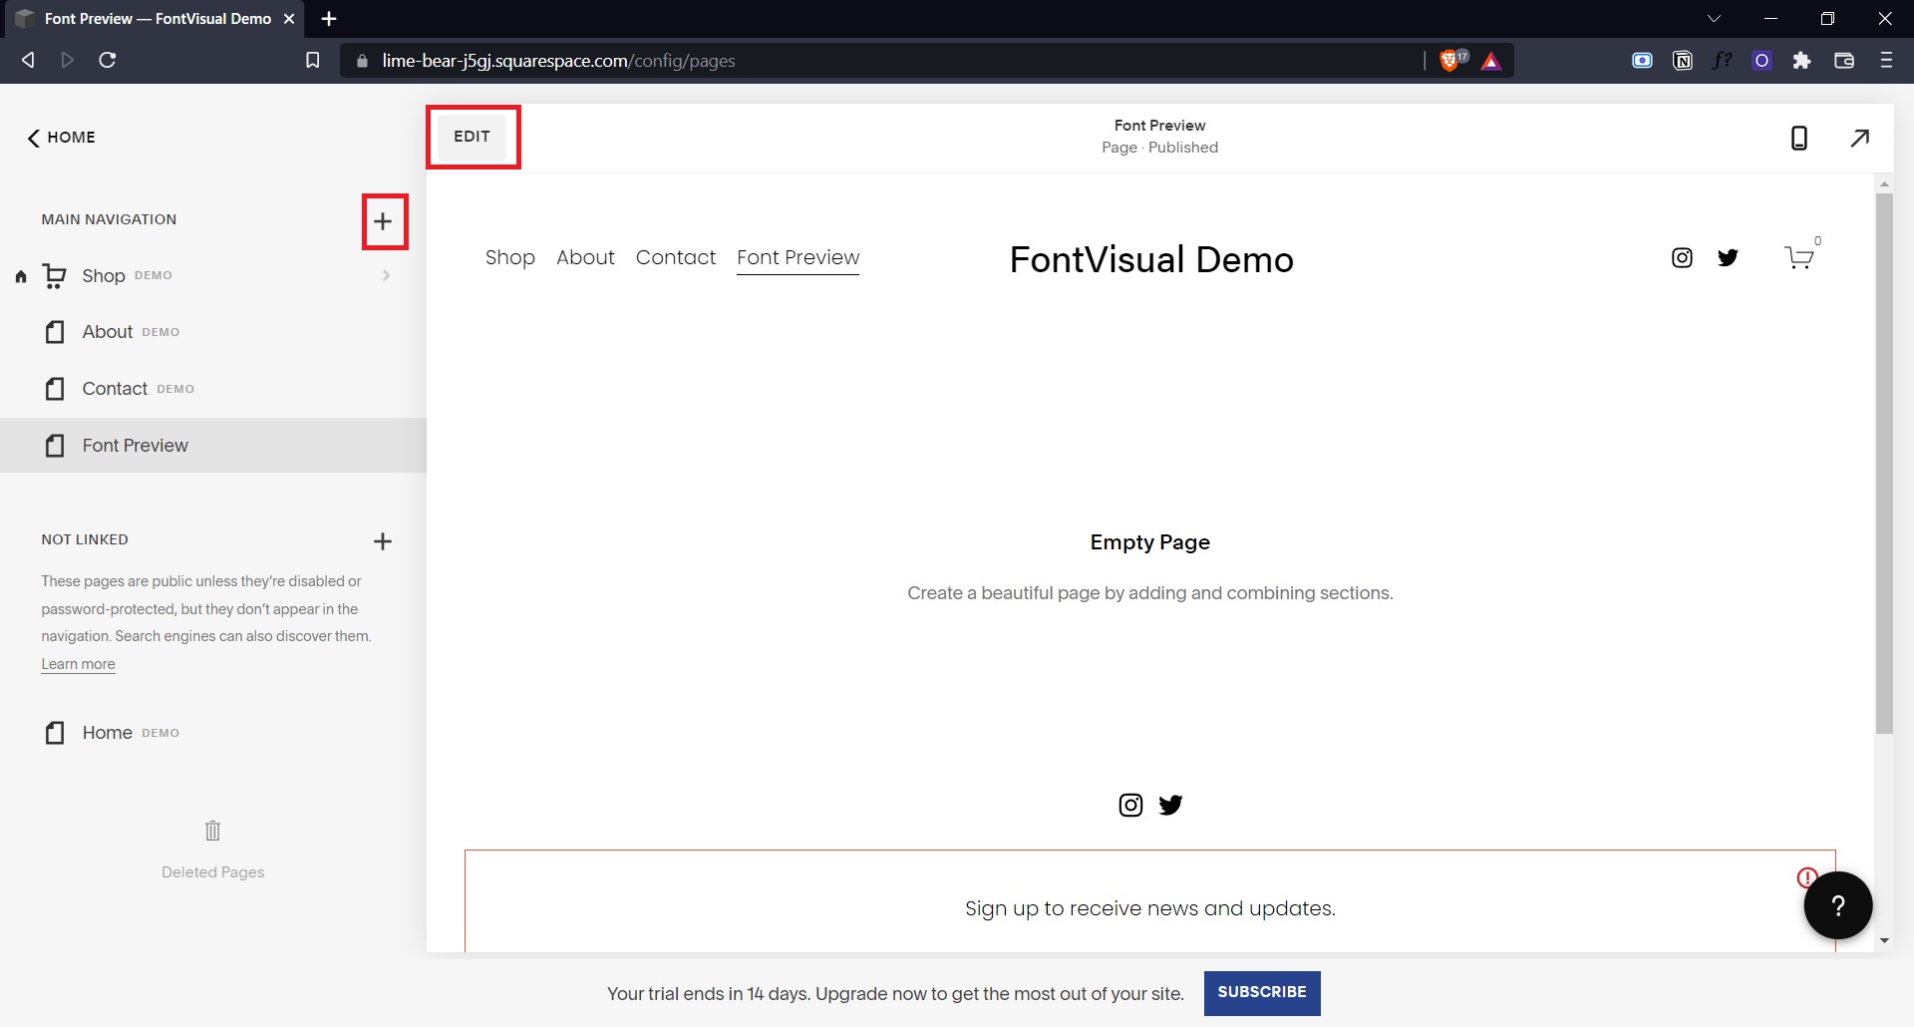
Task: Click the Empty Page heading
Action: click(x=1149, y=542)
